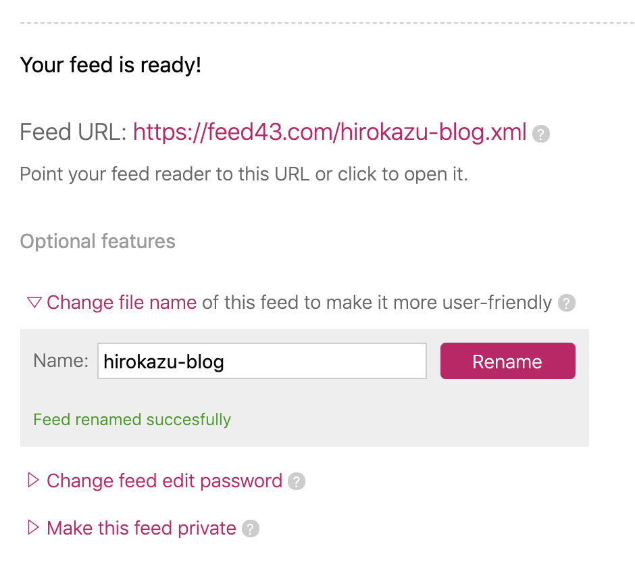Click the Your feed is ready heading

click(111, 65)
